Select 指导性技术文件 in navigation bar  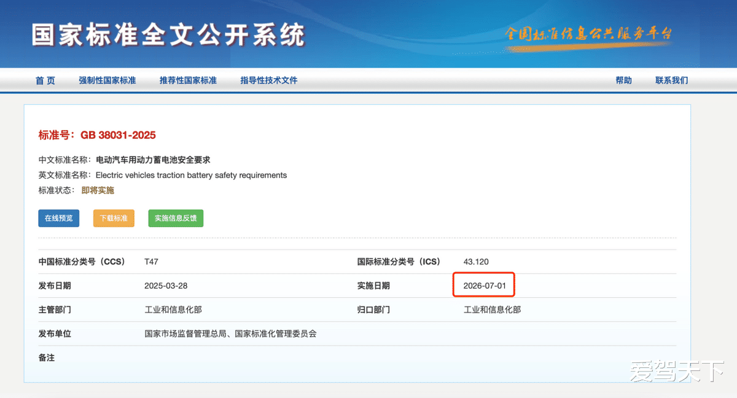268,80
